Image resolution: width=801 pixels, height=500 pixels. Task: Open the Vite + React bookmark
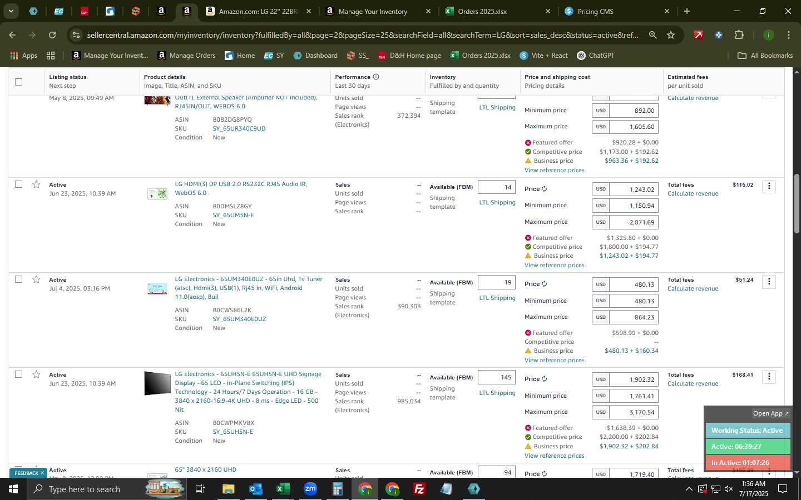pos(543,56)
